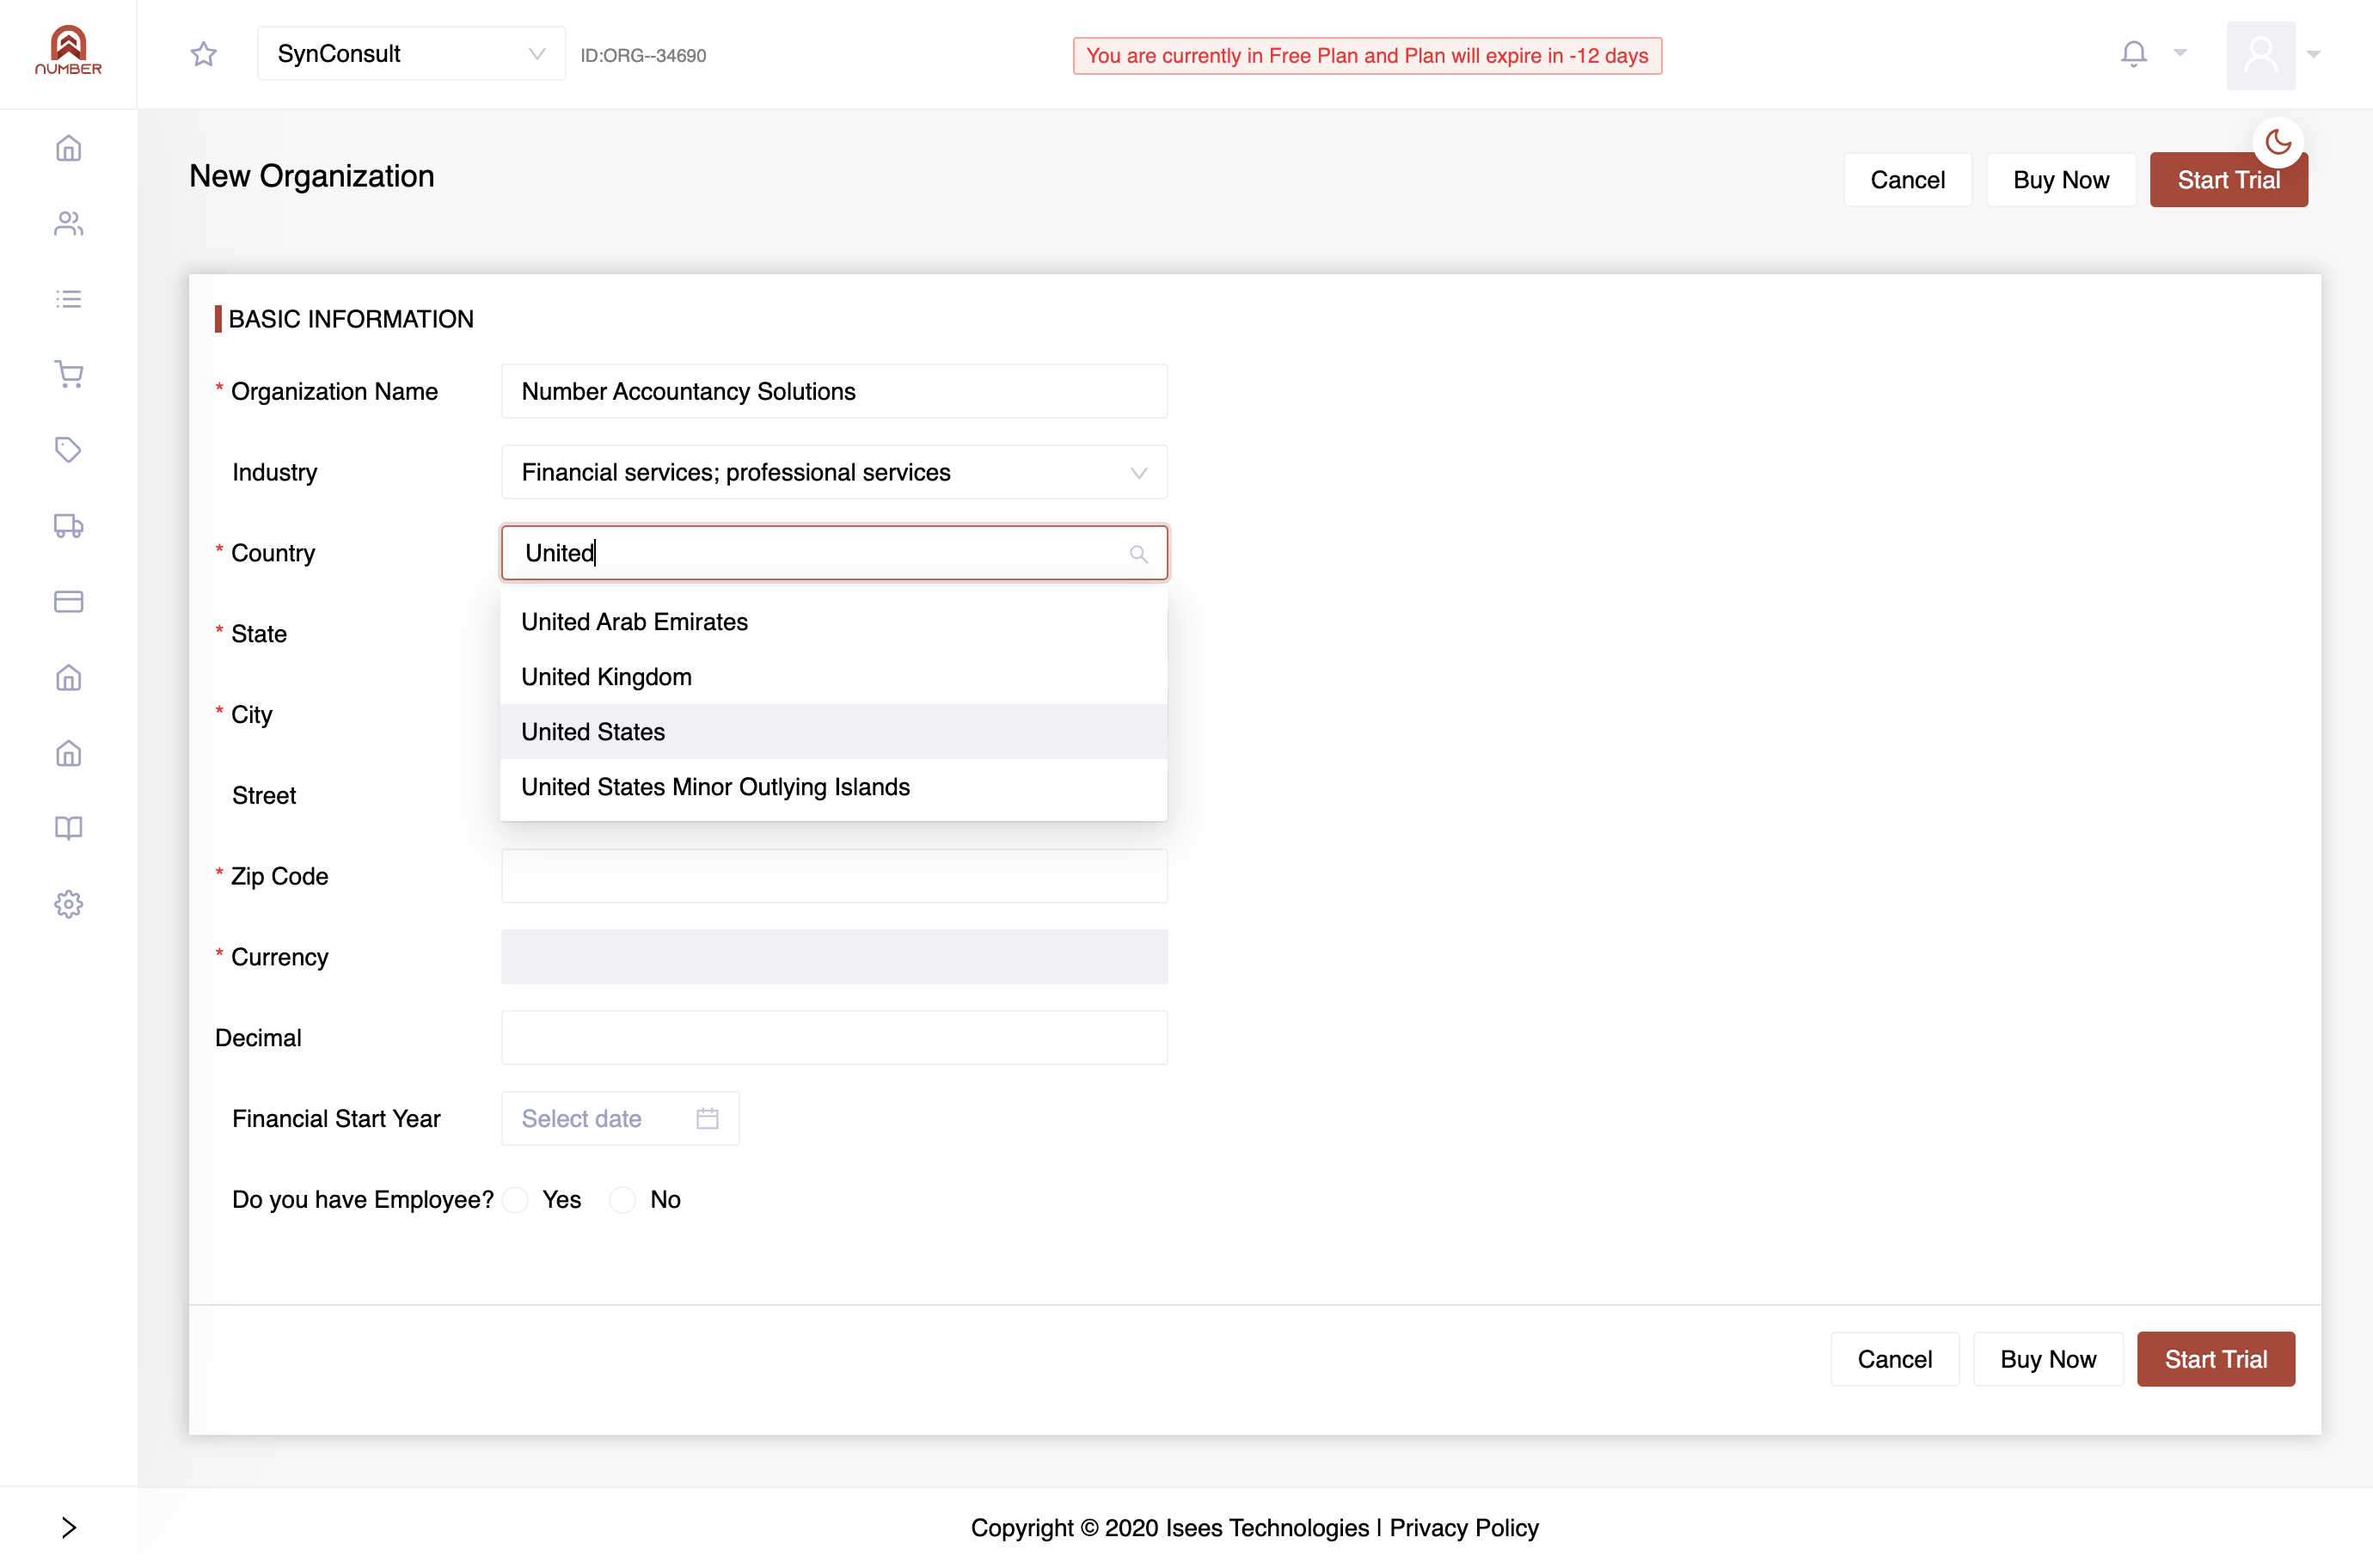The height and width of the screenshot is (1568, 2373).
Task: Select No for having employees
Action: pyautogui.click(x=622, y=1200)
